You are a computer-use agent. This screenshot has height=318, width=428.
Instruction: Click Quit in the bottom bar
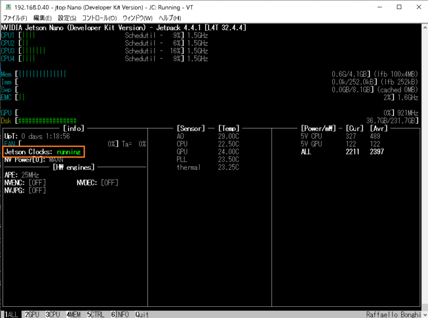coord(142,314)
